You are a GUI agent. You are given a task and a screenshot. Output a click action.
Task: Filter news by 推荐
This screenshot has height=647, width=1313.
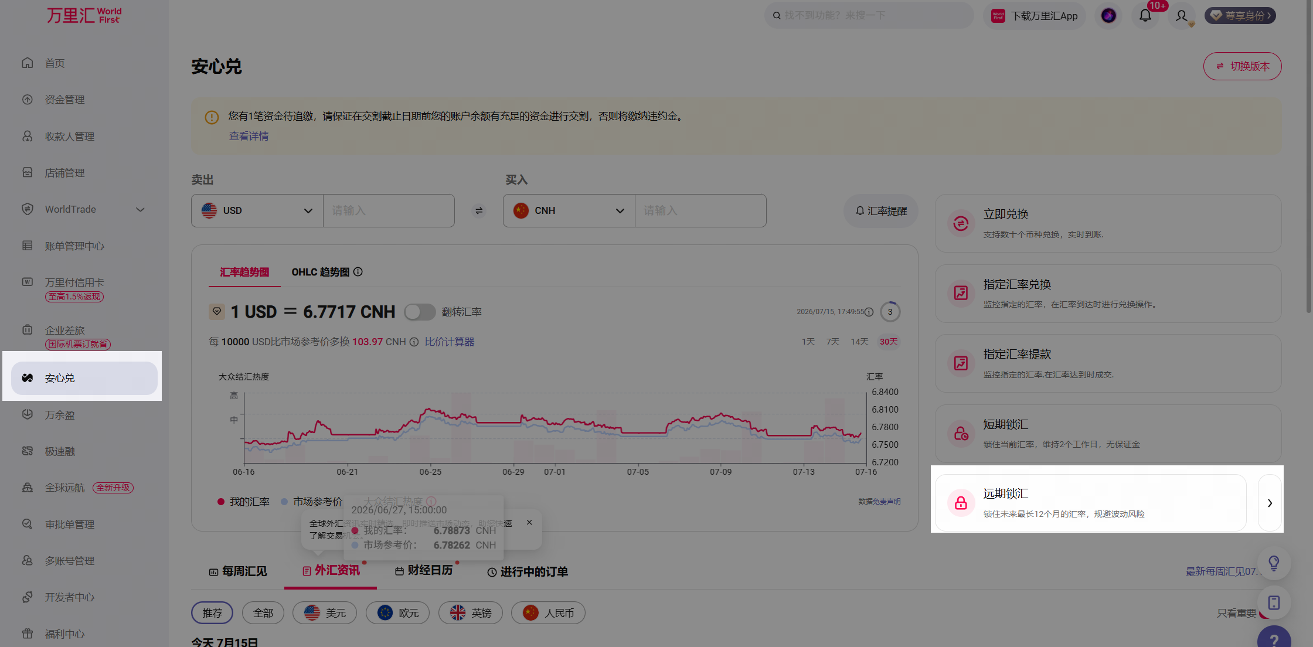pyautogui.click(x=212, y=613)
